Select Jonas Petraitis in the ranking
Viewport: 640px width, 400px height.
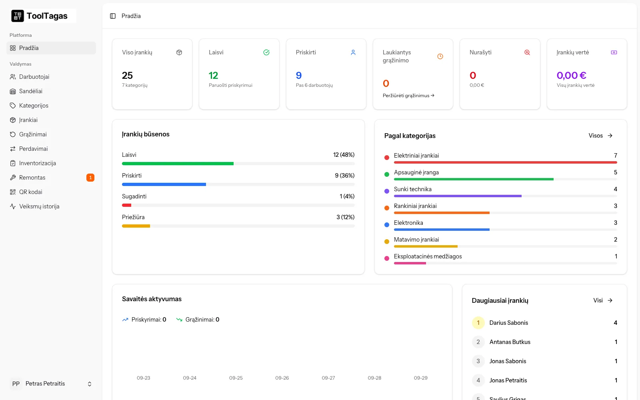pyautogui.click(x=544, y=380)
